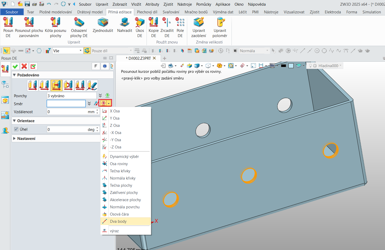The image size is (385, 250).
Task: Select the Pole DE pattern tool
Action: point(180,27)
